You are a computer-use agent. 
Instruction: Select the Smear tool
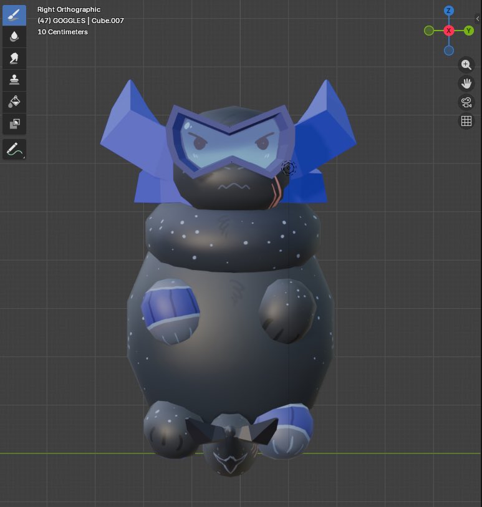pyautogui.click(x=14, y=59)
